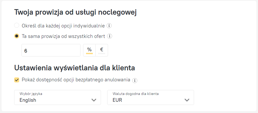Open info tooltip for free cancellation availability
The height and width of the screenshot is (113, 258).
[135, 80]
